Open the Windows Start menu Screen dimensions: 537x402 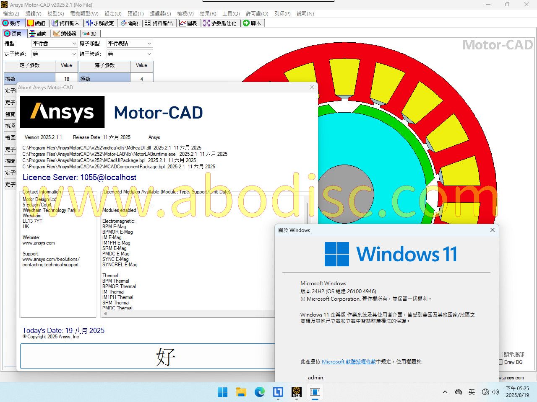[223, 392]
